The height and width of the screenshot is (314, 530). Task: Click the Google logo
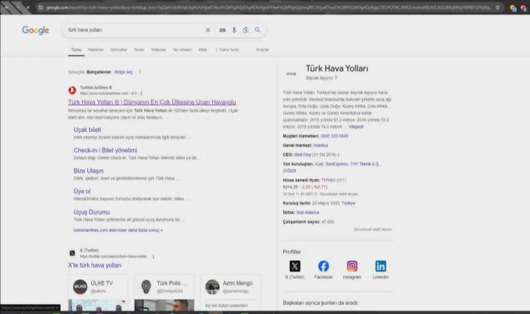coord(36,31)
